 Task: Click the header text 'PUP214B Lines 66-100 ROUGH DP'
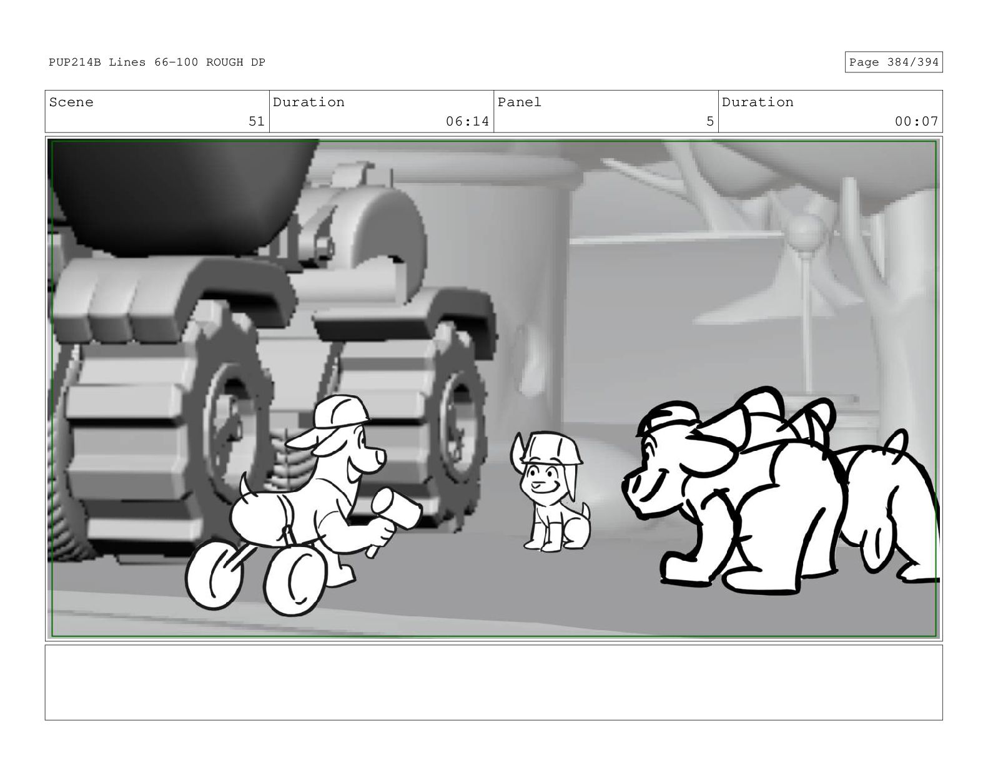[157, 62]
